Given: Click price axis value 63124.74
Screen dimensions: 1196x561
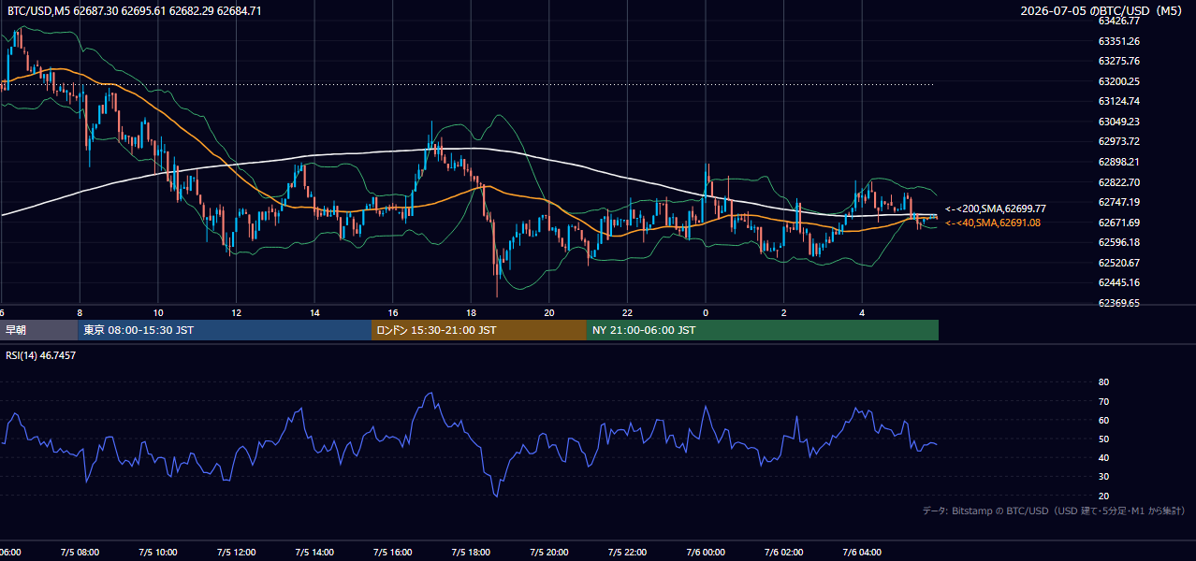Looking at the screenshot, I should pos(1118,101).
